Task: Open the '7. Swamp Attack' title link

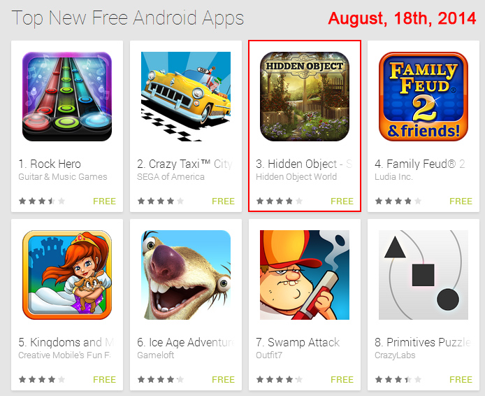Action: point(298,342)
